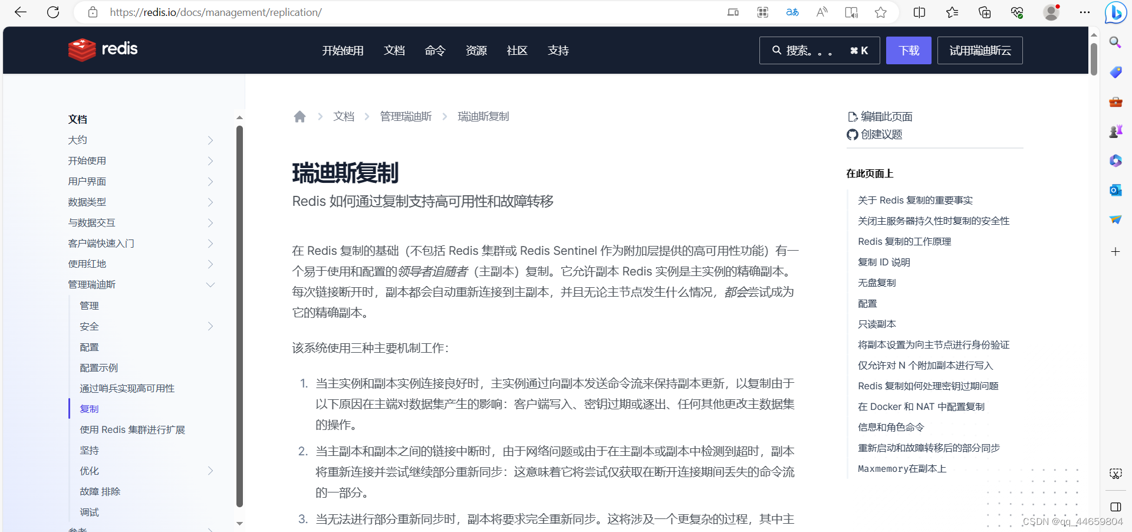Click the left sidebar scrollbar thumb

coord(239,316)
